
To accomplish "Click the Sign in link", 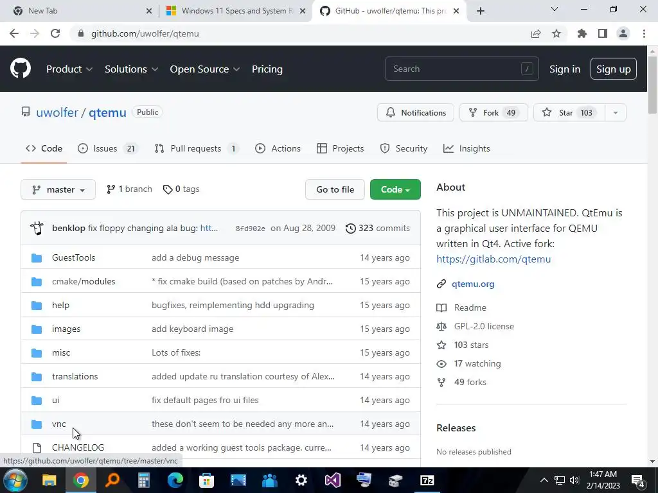I will (565, 69).
